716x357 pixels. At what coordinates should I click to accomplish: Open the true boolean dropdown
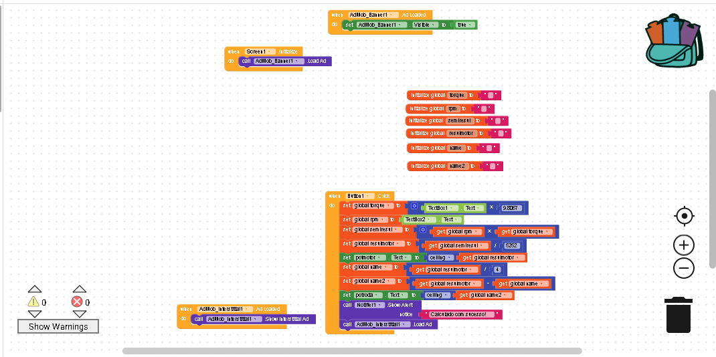(464, 25)
